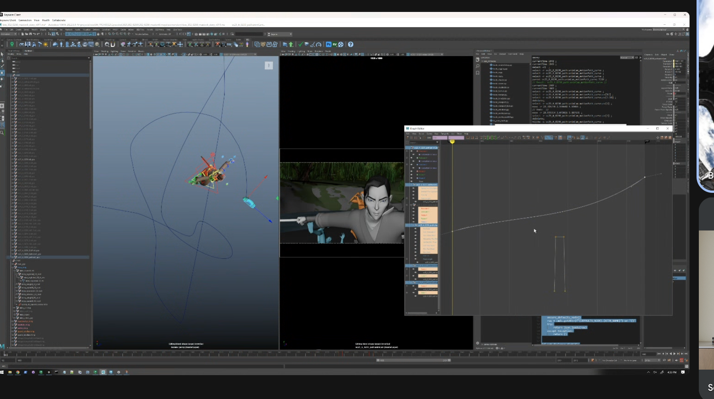Viewport: 714px width, 399px height.
Task: Open File Explorer from the taskbar
Action: tap(10, 372)
